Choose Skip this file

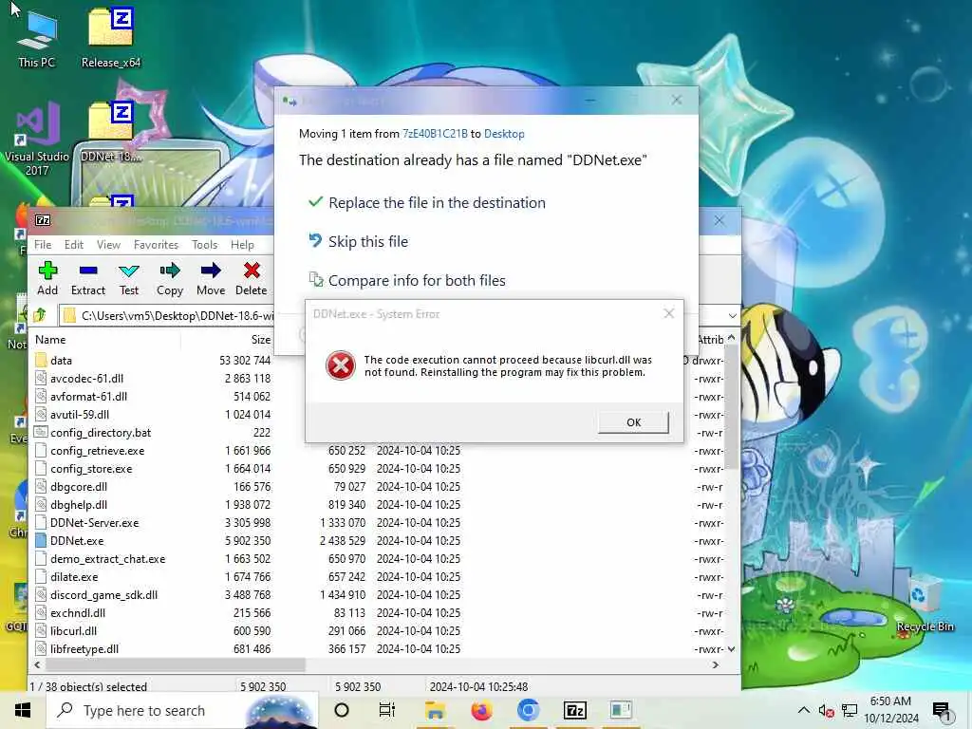[358, 242]
